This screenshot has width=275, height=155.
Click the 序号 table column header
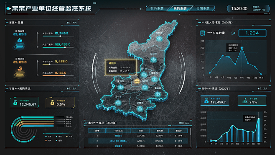97,131
